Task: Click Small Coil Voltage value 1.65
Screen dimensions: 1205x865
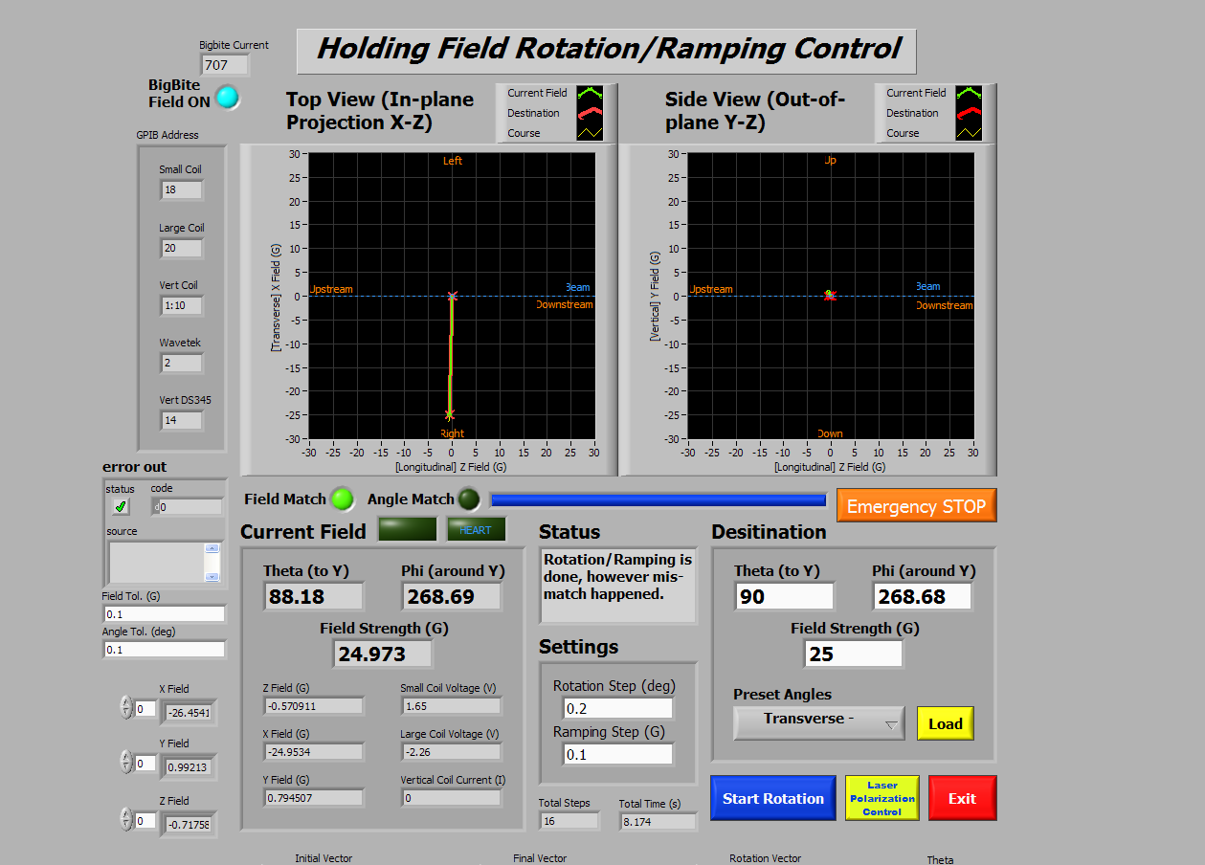Action: (x=452, y=706)
